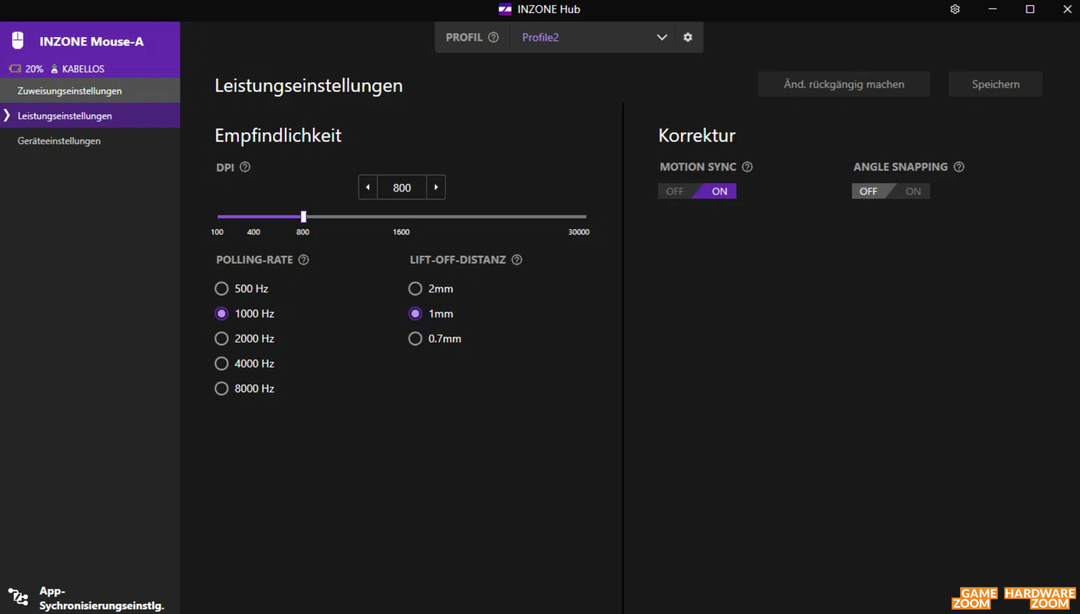The image size is (1080, 614).
Task: Select 2mm lift-off distance
Action: pyautogui.click(x=415, y=289)
